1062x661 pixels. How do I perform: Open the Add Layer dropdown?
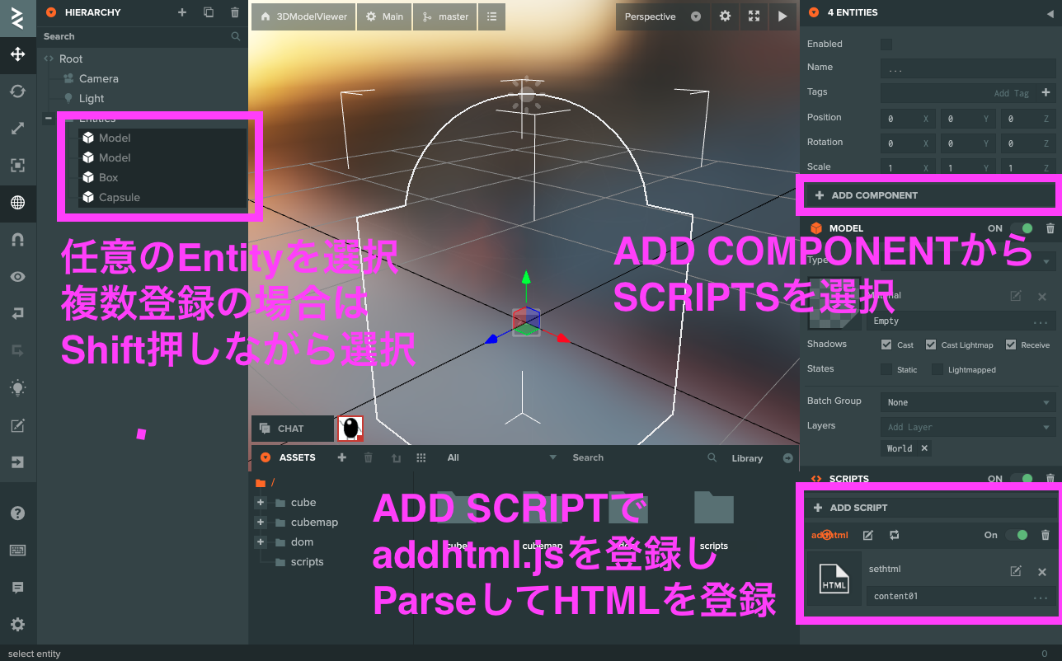tap(968, 427)
